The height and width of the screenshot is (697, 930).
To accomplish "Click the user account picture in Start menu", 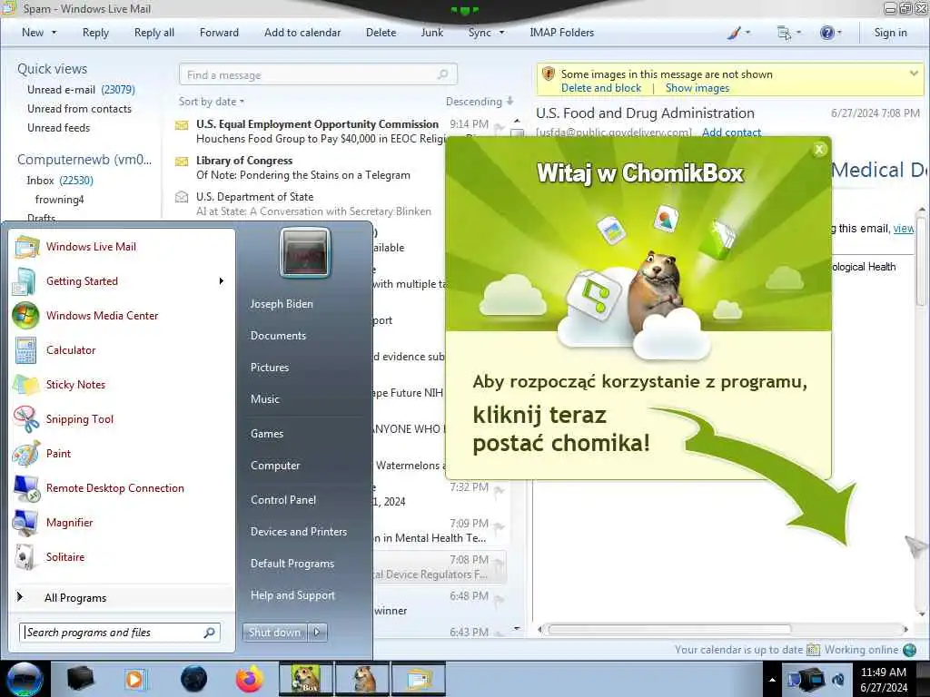I will click(x=305, y=252).
